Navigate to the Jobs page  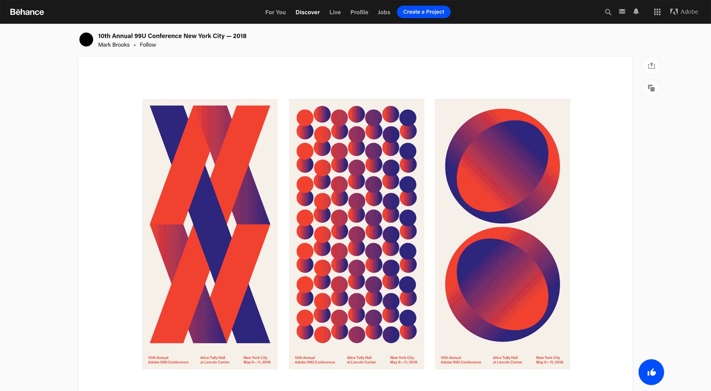tap(384, 12)
